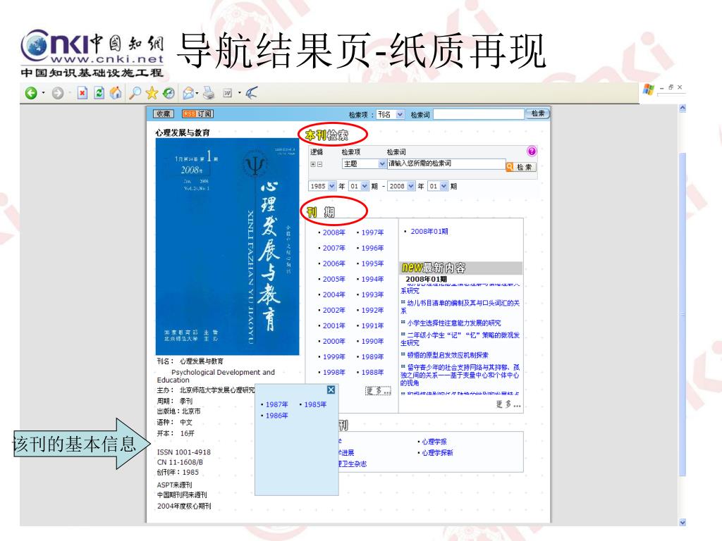Click the top-right 检索 button
Screen dimensions: 722x541
pos(537,113)
